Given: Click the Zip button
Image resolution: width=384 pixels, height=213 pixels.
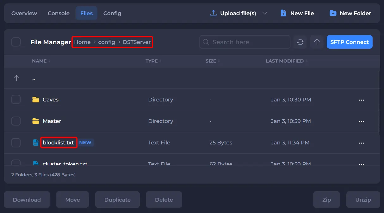Looking at the screenshot, I should tap(326, 200).
